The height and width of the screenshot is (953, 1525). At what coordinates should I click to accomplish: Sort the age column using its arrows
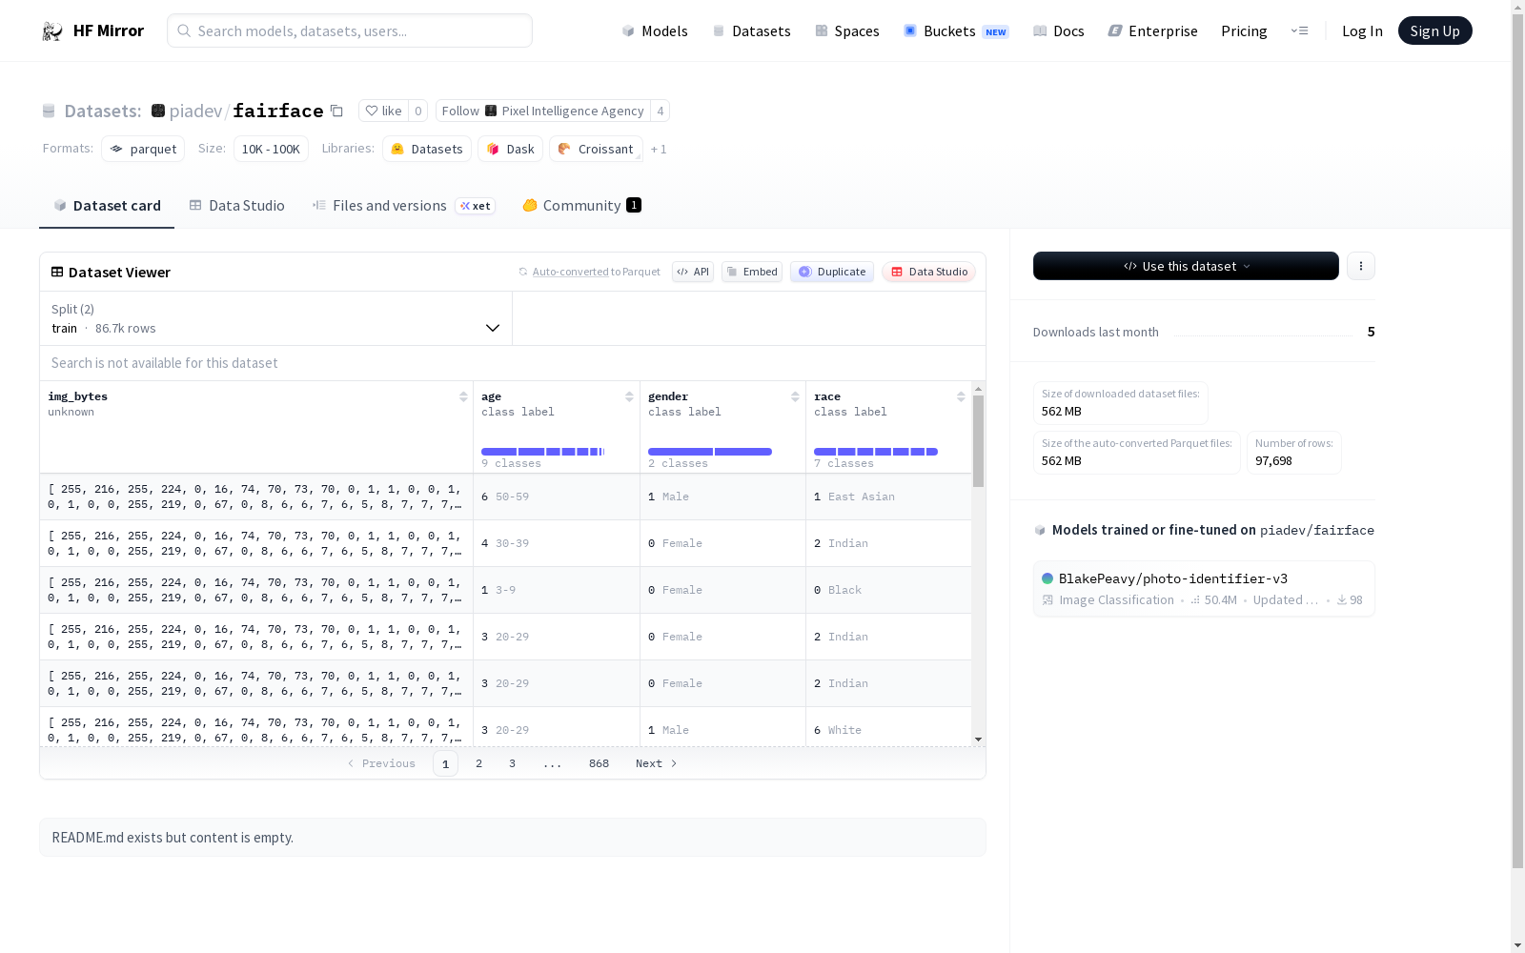point(629,396)
